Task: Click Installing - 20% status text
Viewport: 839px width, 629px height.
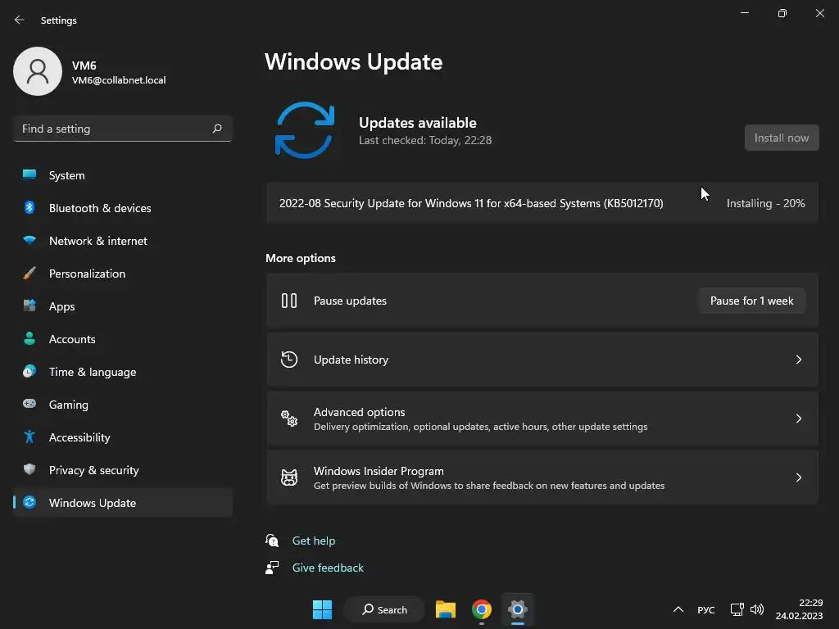Action: [765, 203]
